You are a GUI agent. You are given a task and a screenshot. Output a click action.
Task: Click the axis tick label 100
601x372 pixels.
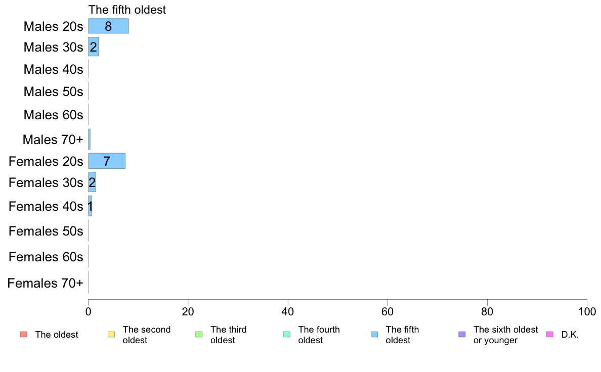coord(587,312)
